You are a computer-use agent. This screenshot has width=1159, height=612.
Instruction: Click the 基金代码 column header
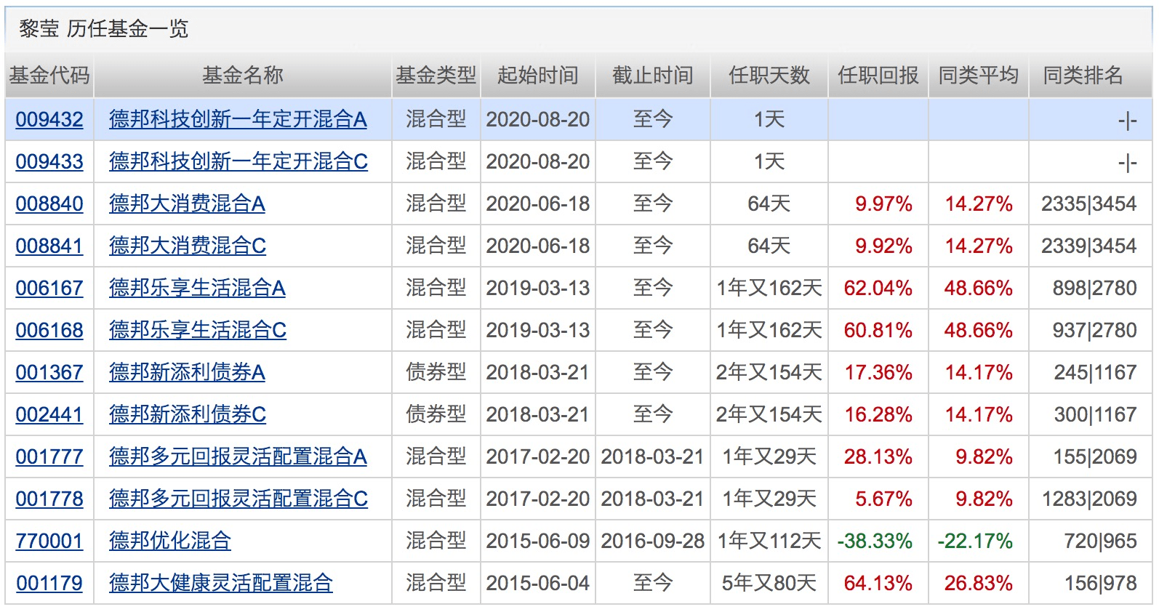[49, 76]
